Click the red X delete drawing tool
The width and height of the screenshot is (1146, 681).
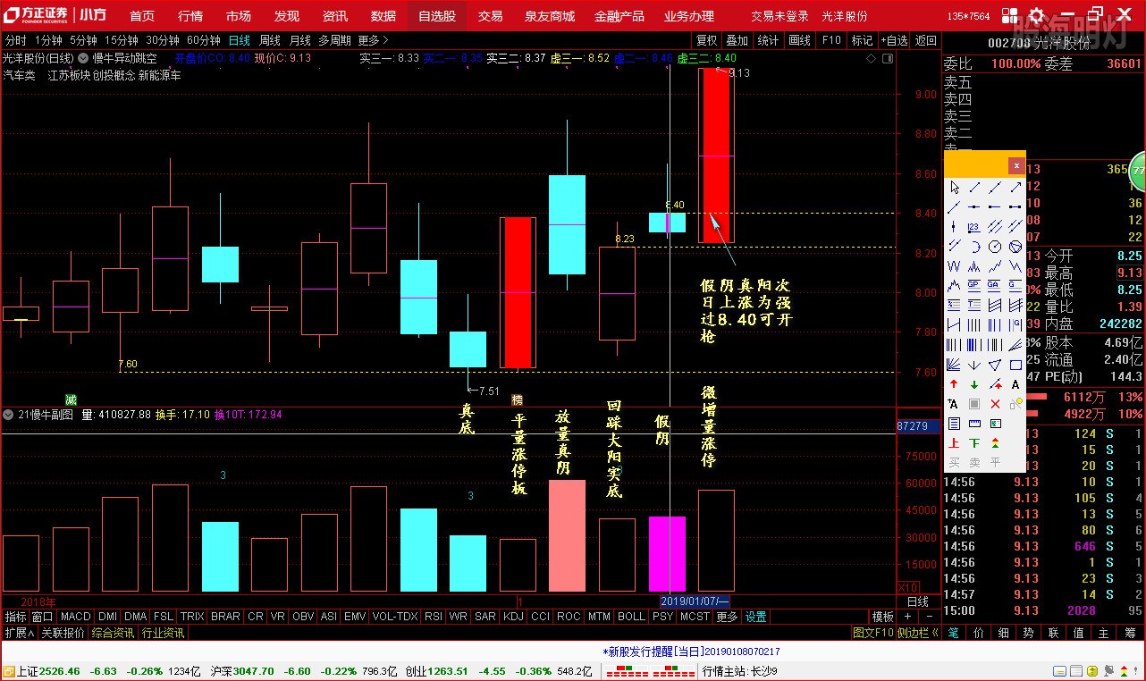point(995,403)
